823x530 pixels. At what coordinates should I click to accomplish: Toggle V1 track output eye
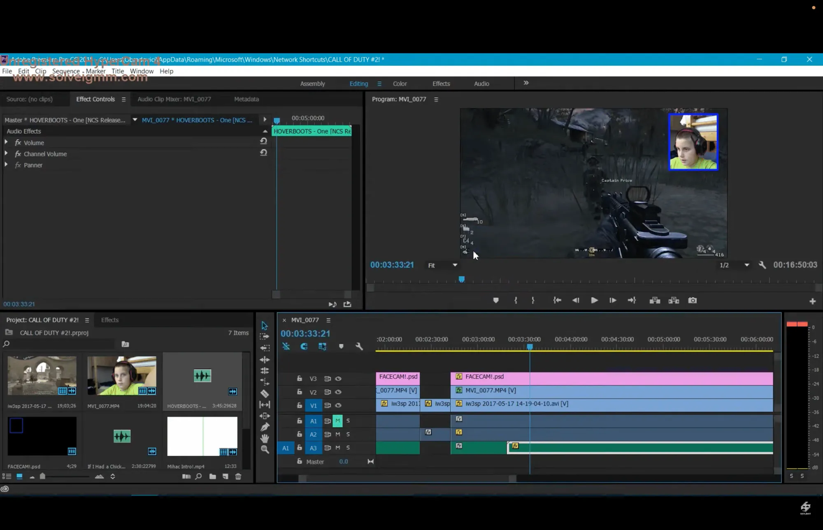pos(338,405)
